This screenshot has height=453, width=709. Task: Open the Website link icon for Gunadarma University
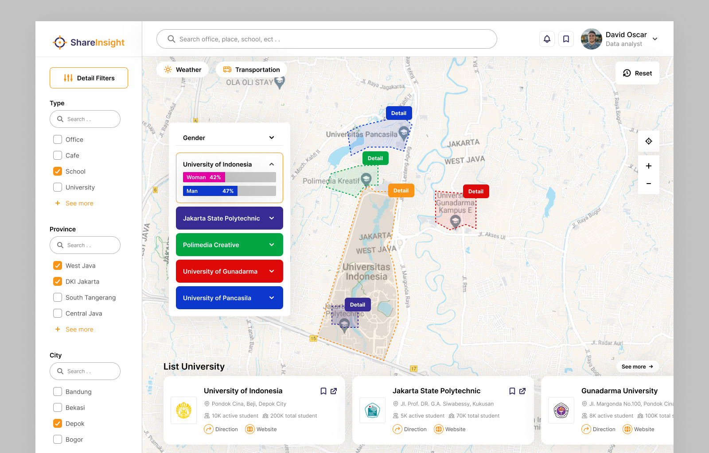pos(627,429)
